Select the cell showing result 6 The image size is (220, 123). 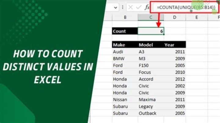tap(151, 31)
